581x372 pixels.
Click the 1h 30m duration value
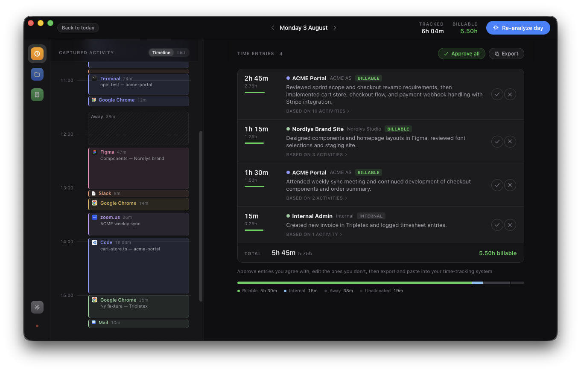256,172
